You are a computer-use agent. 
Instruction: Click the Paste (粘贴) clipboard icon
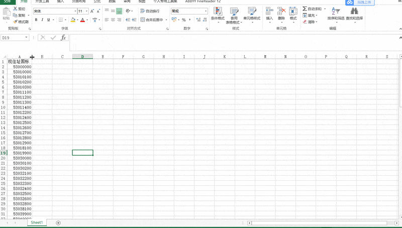tap(6, 12)
